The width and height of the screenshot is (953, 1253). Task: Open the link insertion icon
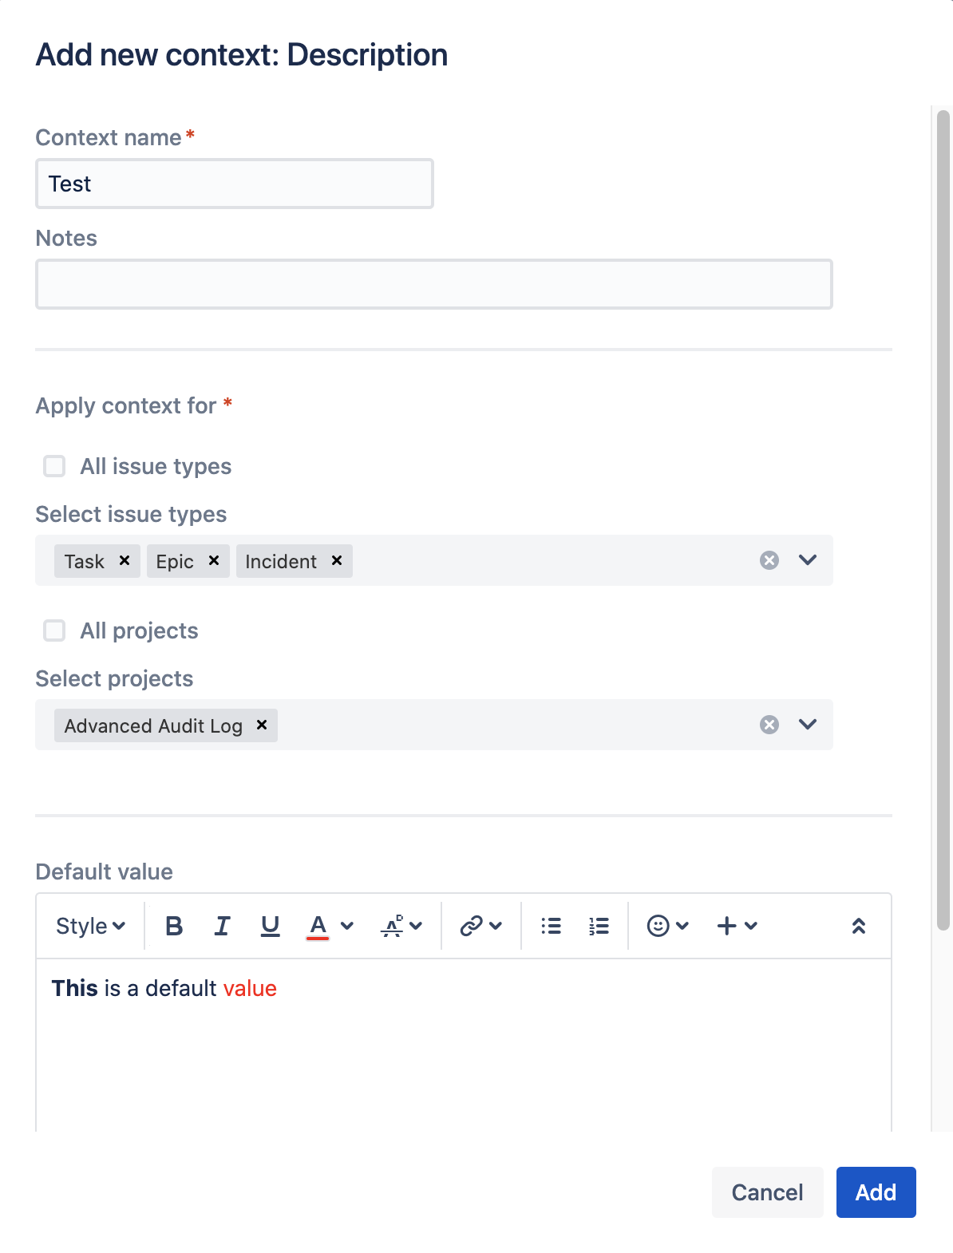(x=480, y=926)
